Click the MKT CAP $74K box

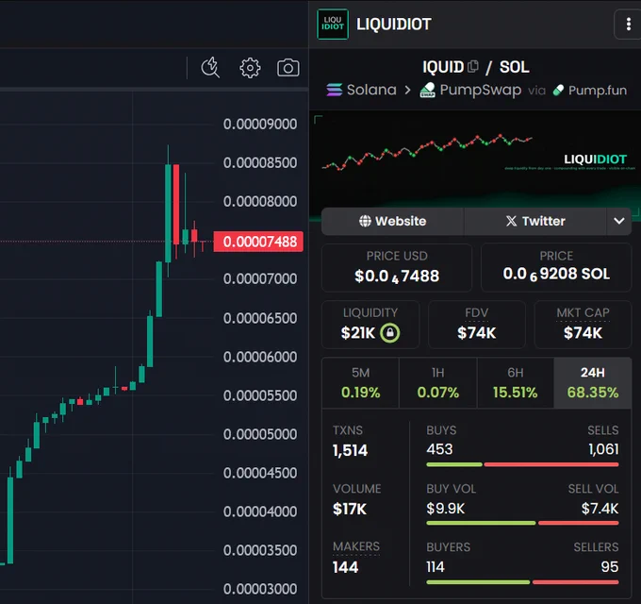pyautogui.click(x=583, y=325)
